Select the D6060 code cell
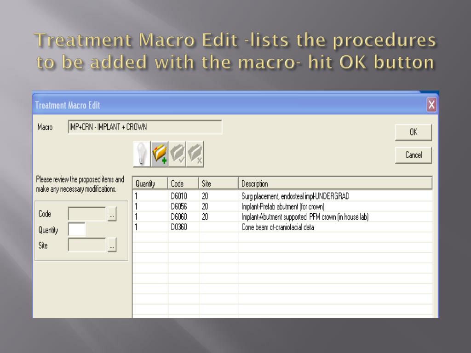This screenshot has width=471, height=353. [179, 217]
